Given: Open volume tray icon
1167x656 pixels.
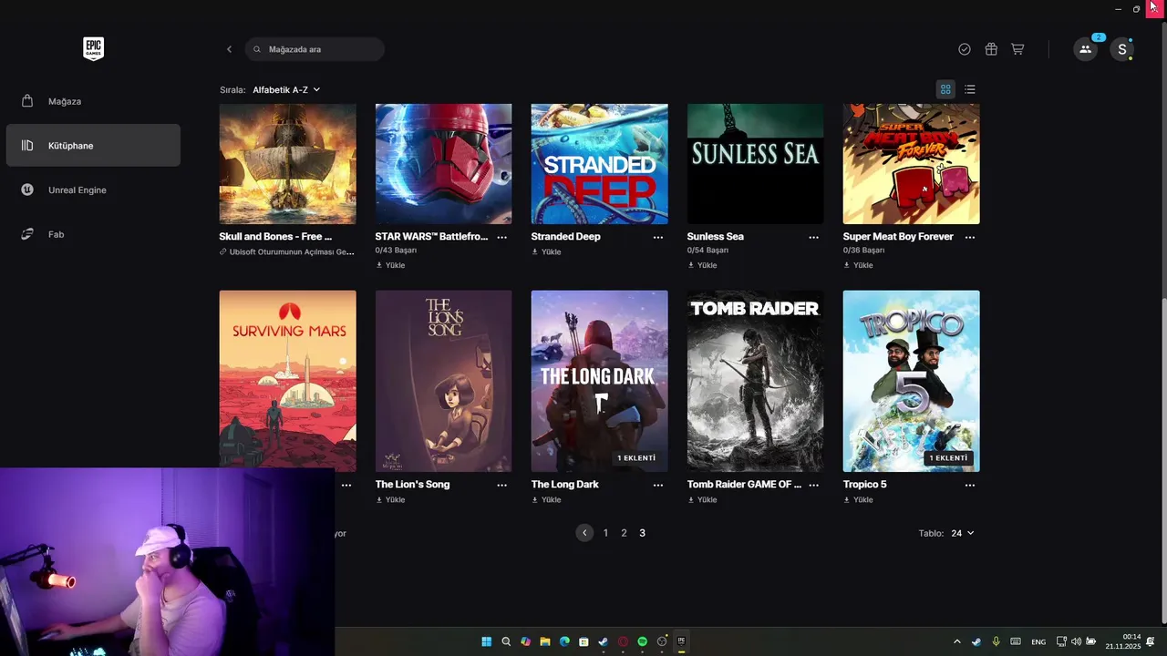Looking at the screenshot, I should point(1076,641).
